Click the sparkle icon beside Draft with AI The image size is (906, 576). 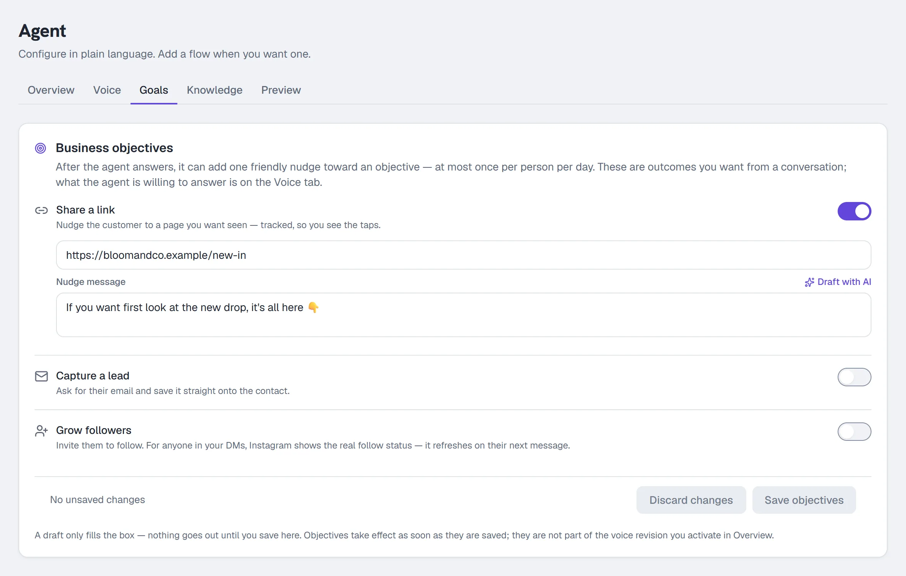click(x=809, y=282)
